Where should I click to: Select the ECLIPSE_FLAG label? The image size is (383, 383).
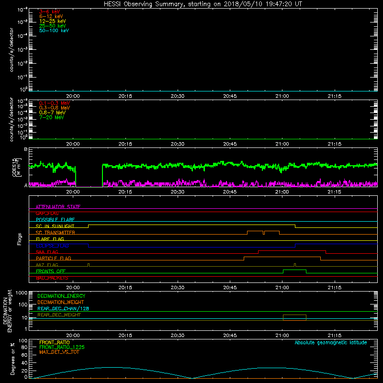(52, 246)
